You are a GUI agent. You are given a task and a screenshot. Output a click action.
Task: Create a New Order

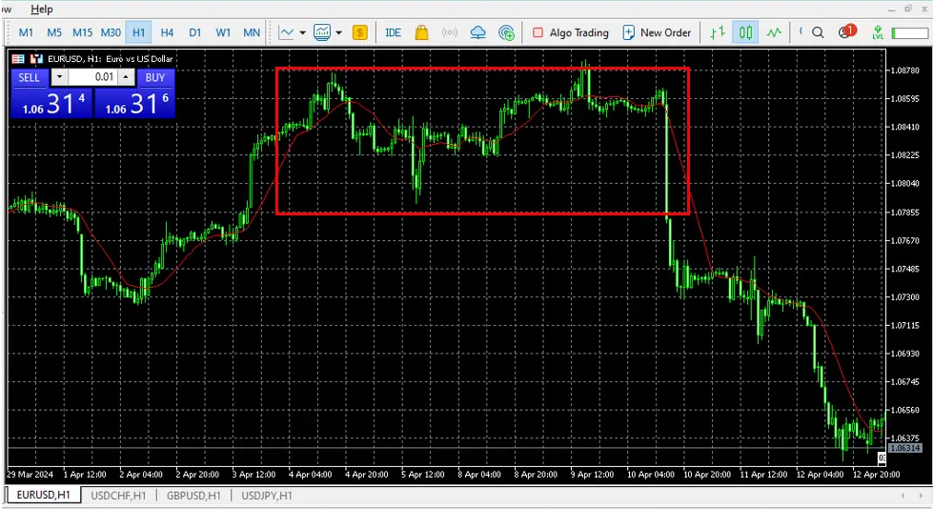pyautogui.click(x=657, y=32)
